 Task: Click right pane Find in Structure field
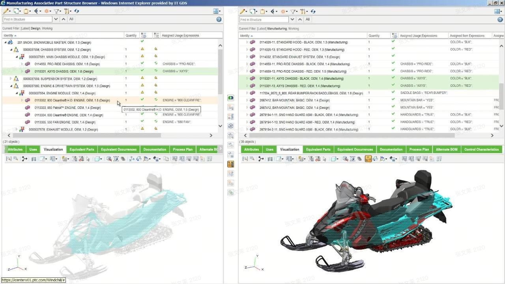[264, 19]
